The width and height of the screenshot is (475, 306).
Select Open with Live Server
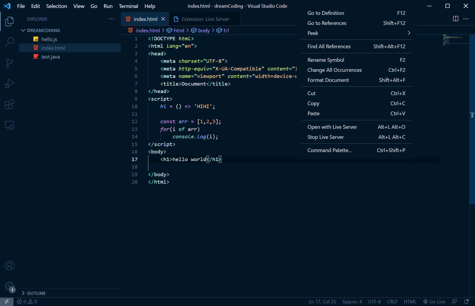click(356, 127)
